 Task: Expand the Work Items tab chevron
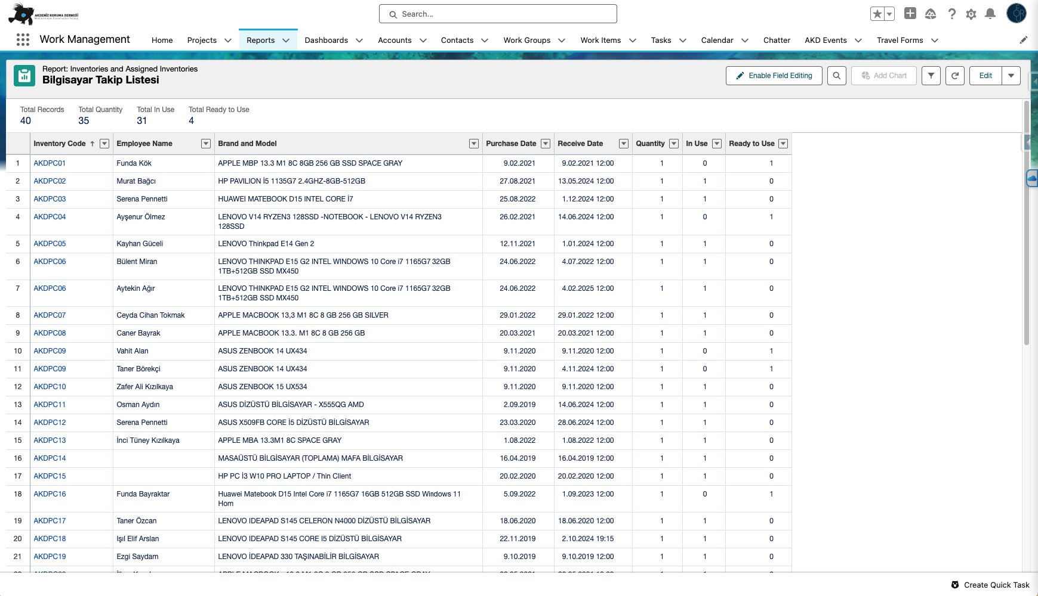pyautogui.click(x=633, y=41)
